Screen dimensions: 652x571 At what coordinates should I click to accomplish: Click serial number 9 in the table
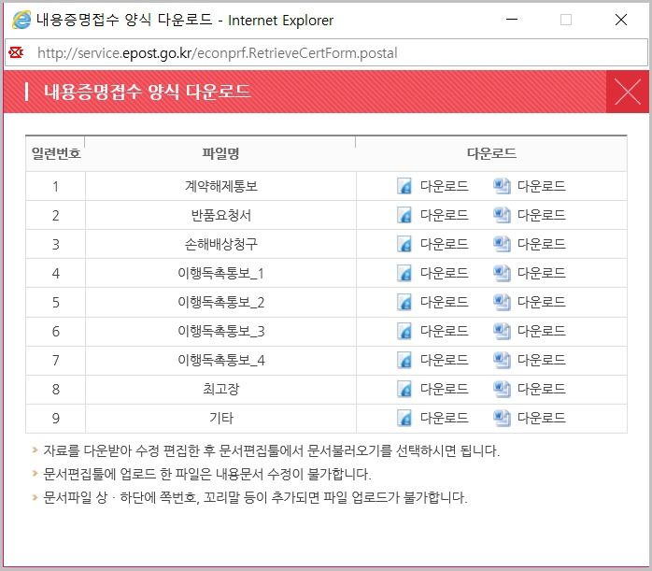(56, 418)
